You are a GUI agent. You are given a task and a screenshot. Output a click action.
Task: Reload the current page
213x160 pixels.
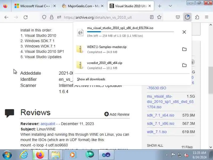tap(26, 17)
